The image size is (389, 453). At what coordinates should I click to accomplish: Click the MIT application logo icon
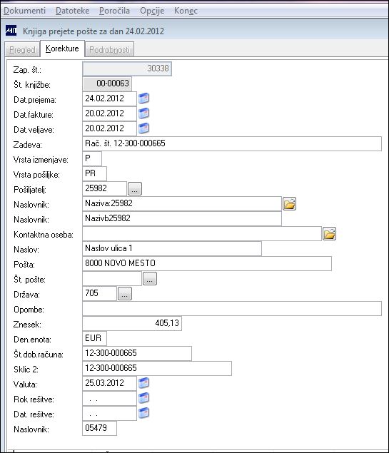[11, 31]
